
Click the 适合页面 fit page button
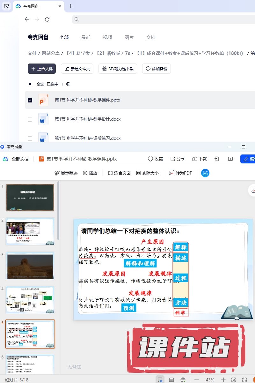tap(119, 173)
